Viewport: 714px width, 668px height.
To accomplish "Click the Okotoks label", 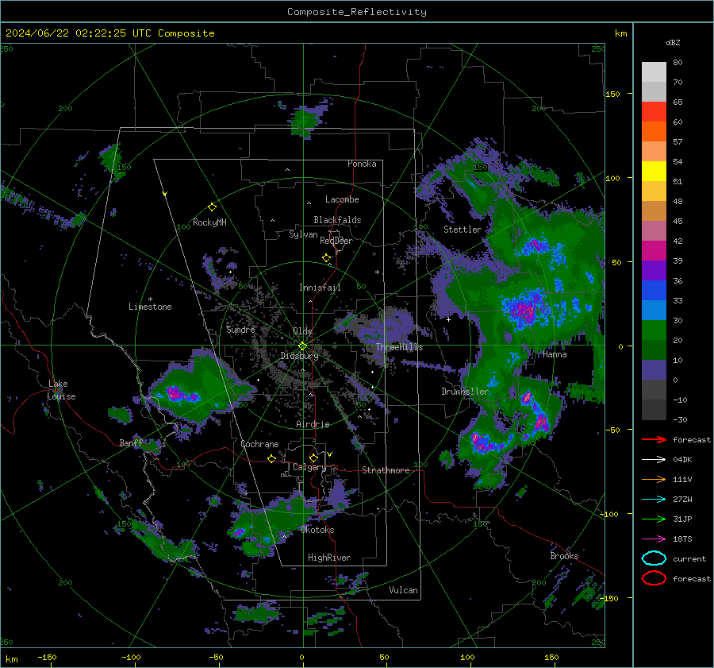I will click(317, 530).
